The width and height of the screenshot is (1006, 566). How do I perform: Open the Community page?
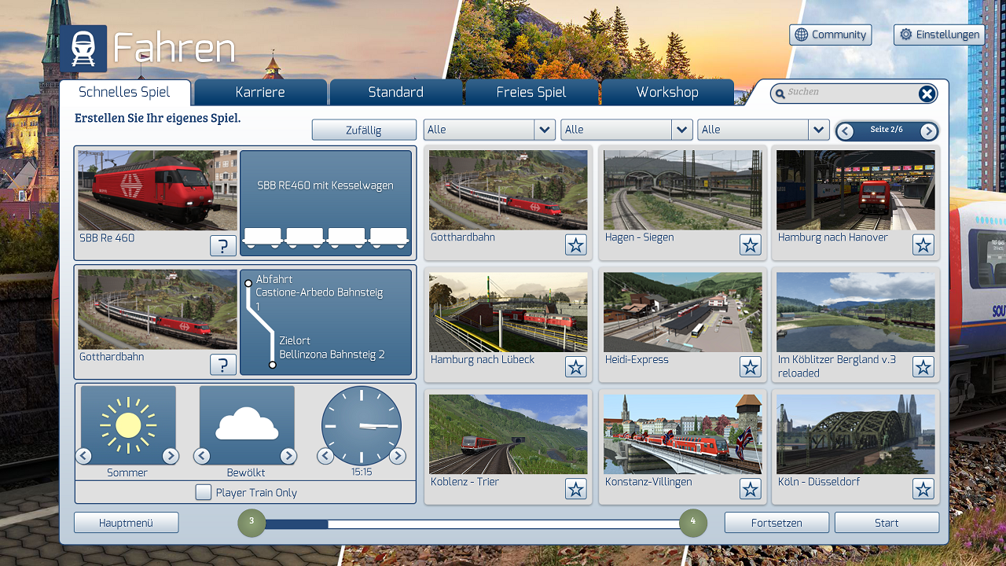pos(831,35)
